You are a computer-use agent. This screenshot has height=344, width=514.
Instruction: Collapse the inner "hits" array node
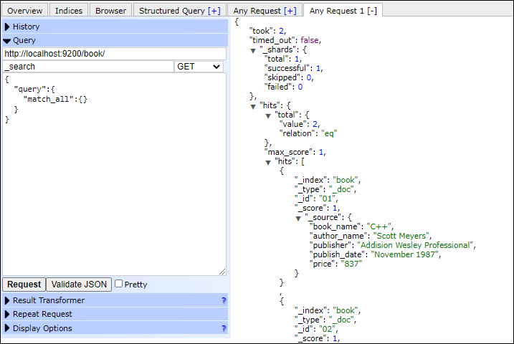point(268,162)
